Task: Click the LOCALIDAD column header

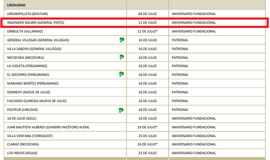Action: coord(16,5)
